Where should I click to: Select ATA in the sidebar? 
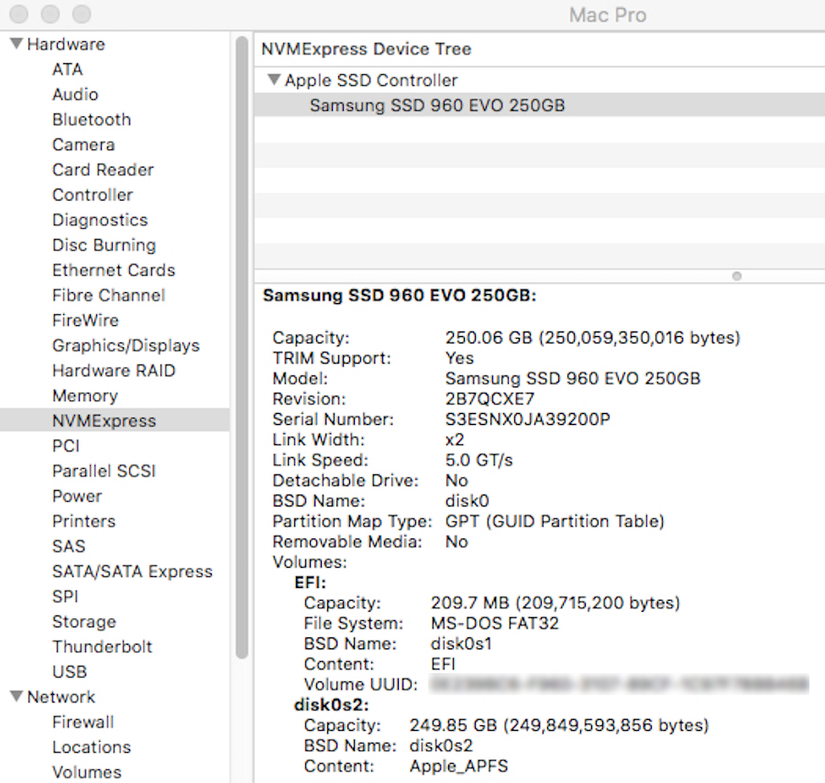[67, 70]
